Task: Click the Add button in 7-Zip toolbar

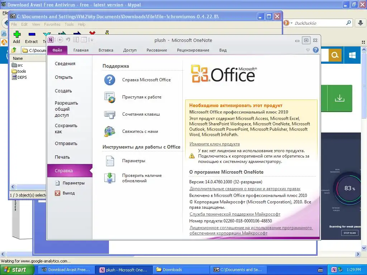Action: (x=16, y=37)
